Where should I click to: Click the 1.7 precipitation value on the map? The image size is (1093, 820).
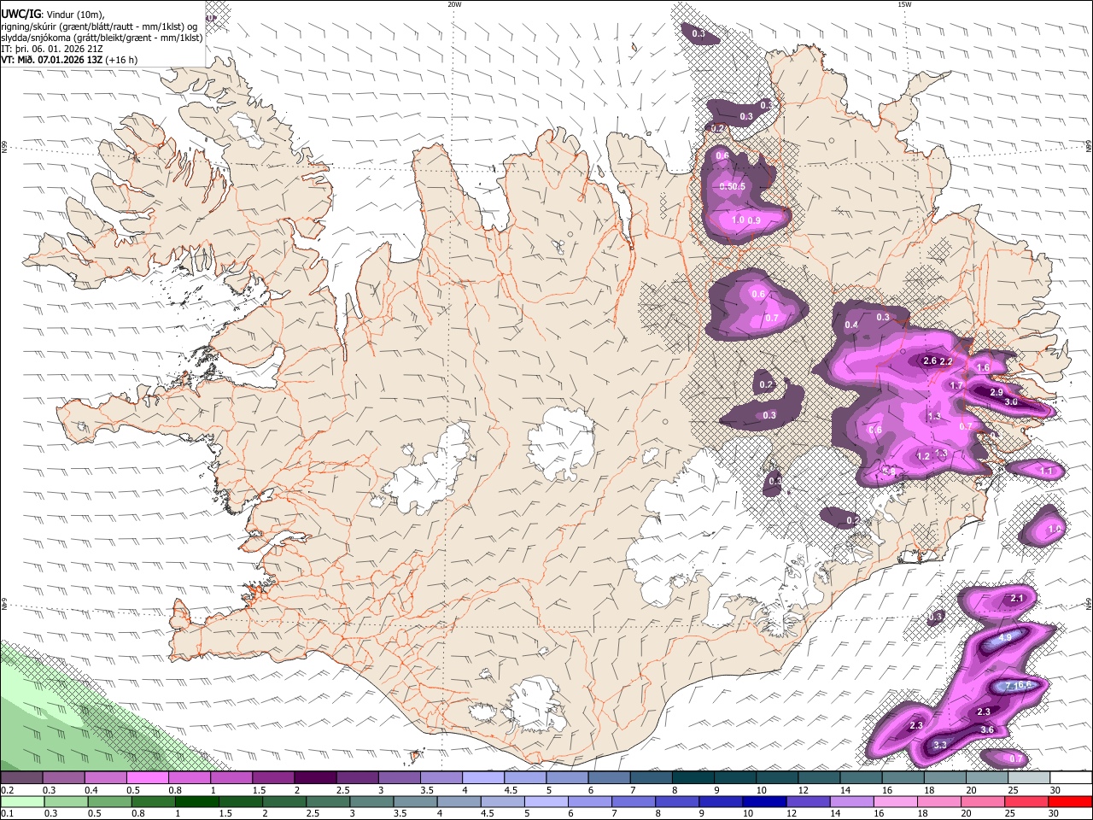pyautogui.click(x=957, y=385)
